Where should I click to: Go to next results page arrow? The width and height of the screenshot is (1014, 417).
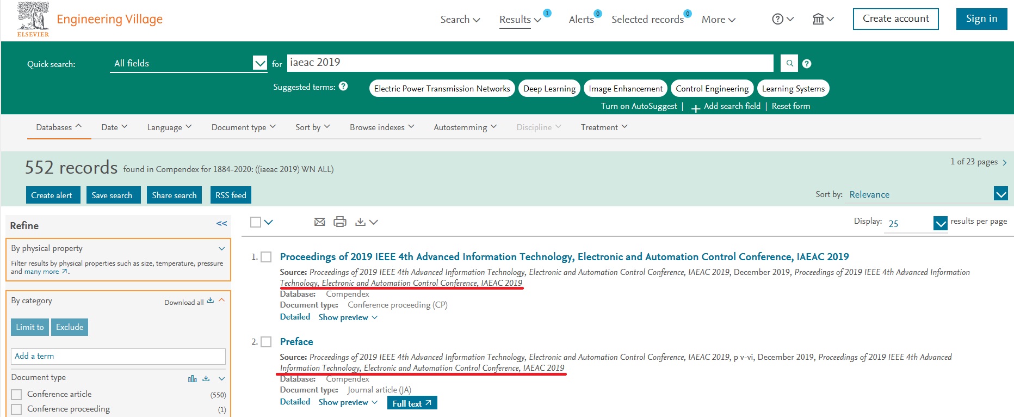click(x=1005, y=163)
